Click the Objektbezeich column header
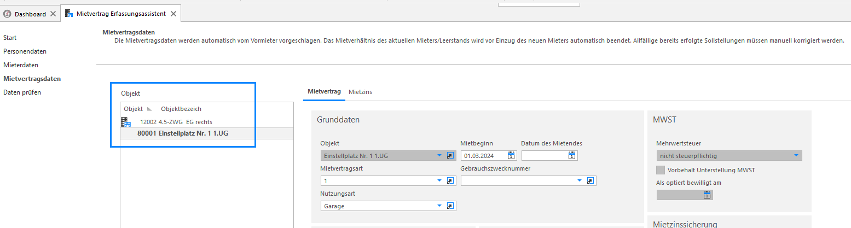The width and height of the screenshot is (851, 228). [x=181, y=109]
